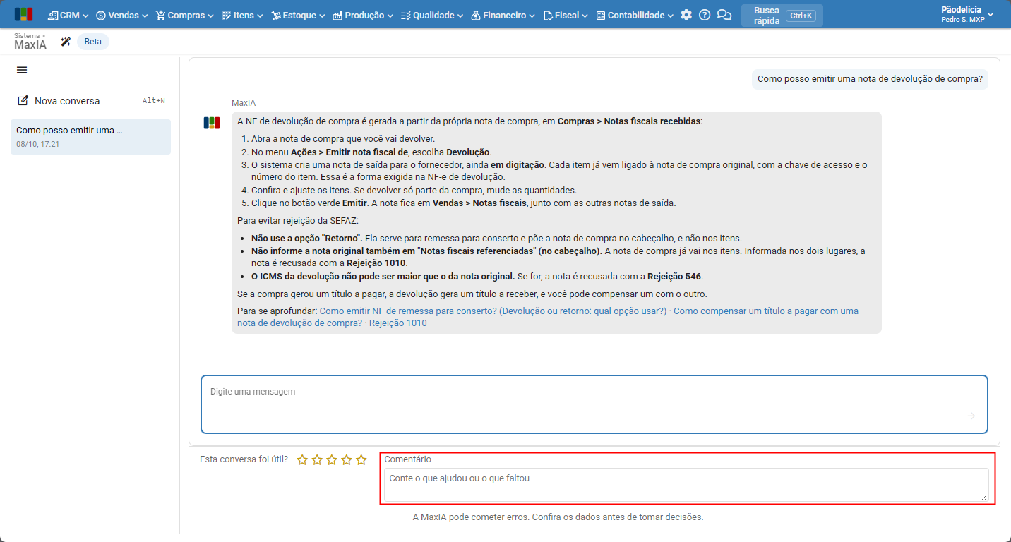Focus the 'Digite uma mensagem' input box

(x=594, y=404)
